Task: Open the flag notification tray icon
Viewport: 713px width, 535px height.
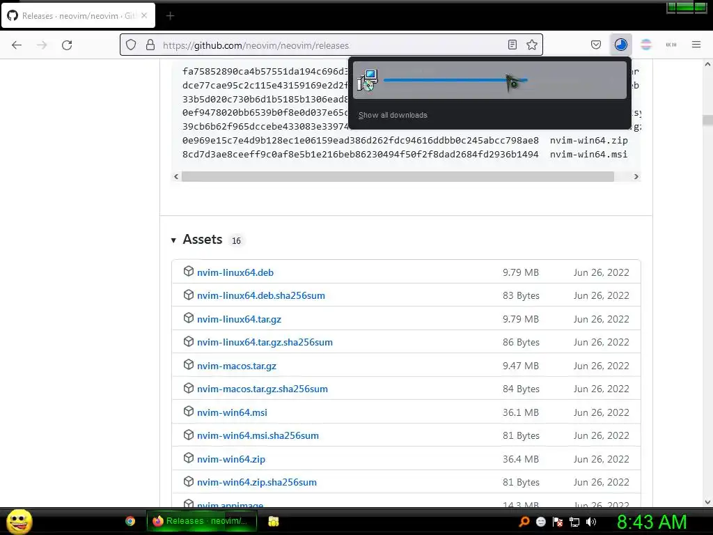Action: [558, 522]
